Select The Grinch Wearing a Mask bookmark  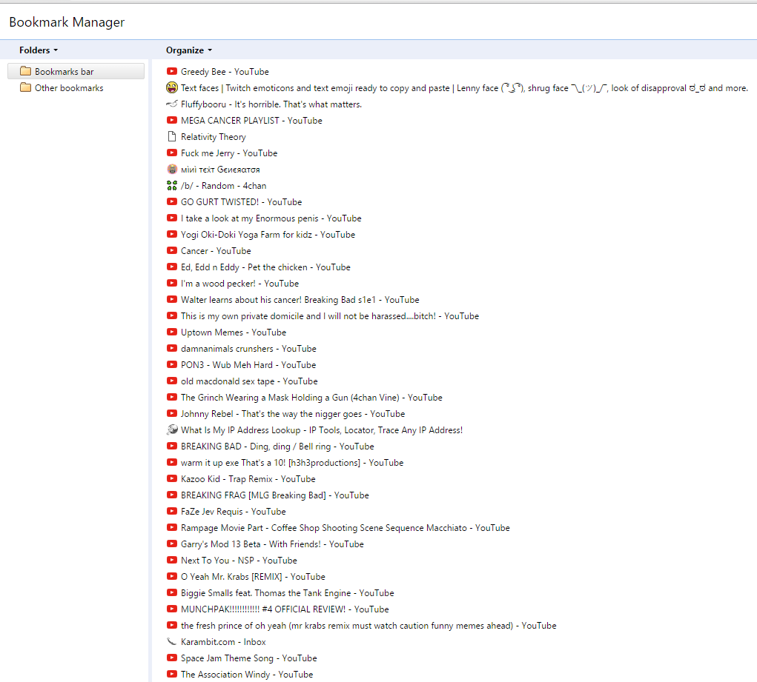[312, 398]
